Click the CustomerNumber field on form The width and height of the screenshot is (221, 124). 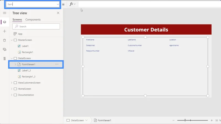click(135, 45)
